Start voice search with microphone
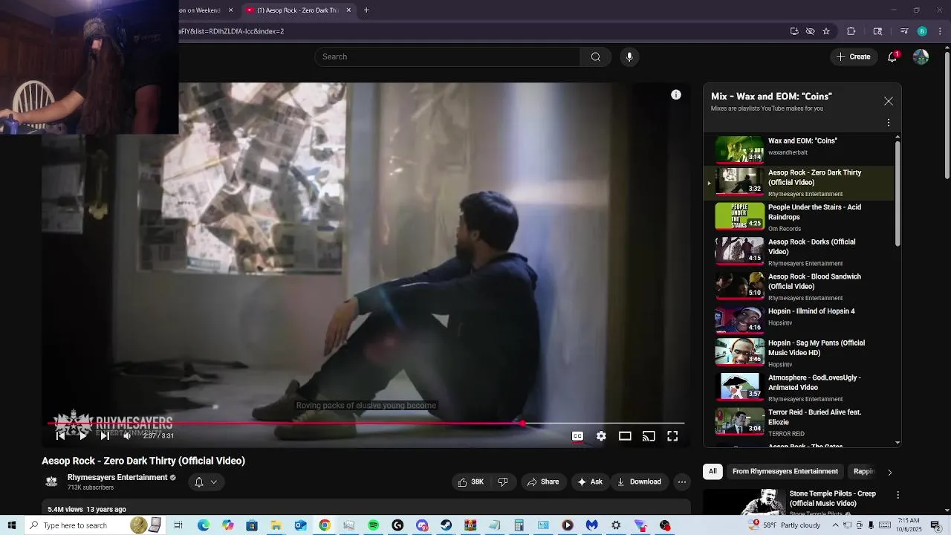 629,56
